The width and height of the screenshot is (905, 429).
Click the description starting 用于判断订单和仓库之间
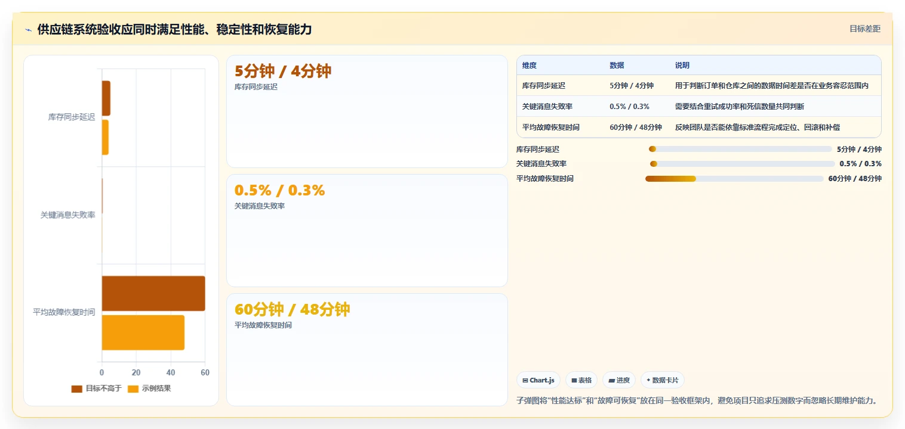(x=772, y=86)
